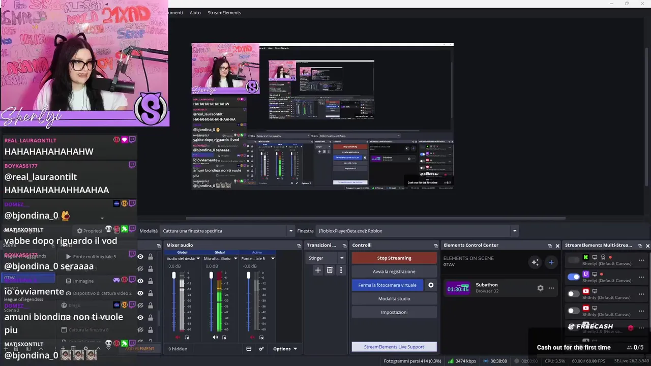Click Modalità studio button
The width and height of the screenshot is (651, 366).
(394, 298)
